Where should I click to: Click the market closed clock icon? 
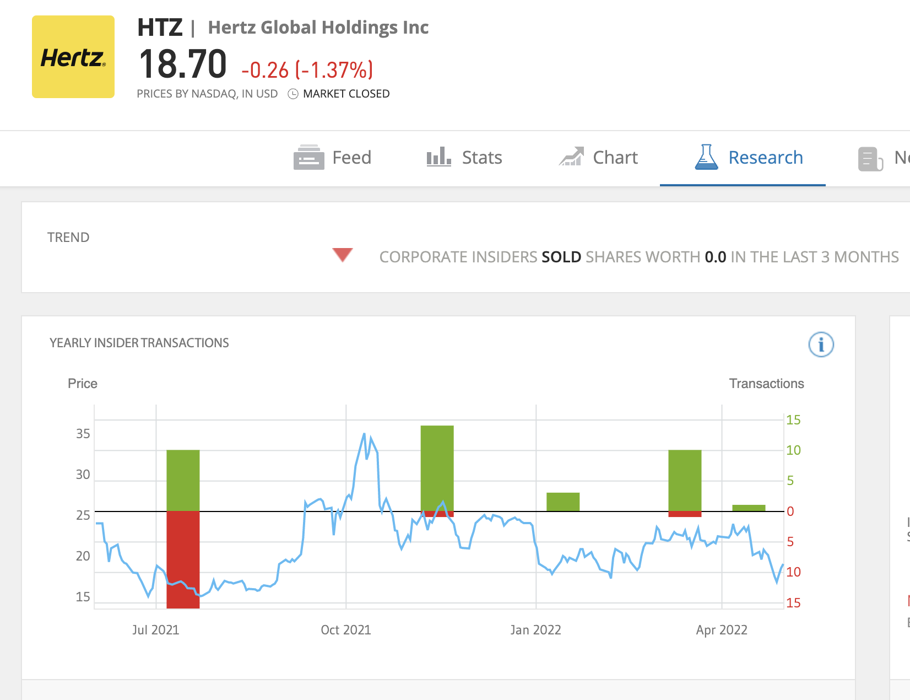click(x=293, y=94)
